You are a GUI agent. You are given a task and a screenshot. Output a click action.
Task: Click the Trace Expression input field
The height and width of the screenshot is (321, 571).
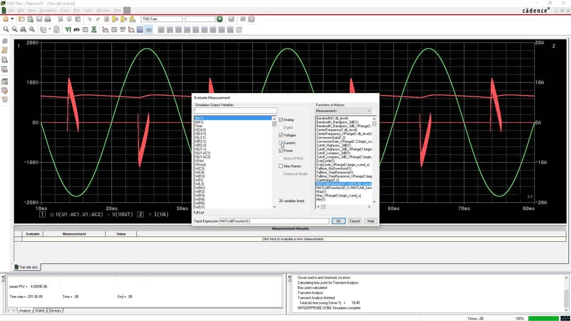coord(274,221)
